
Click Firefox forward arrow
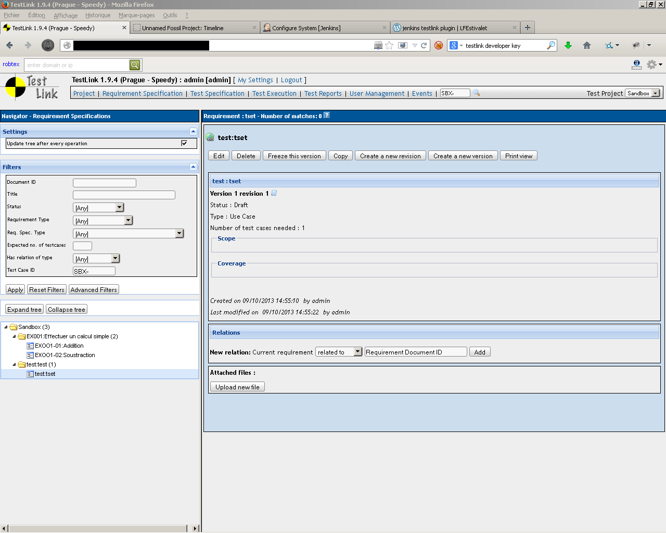point(28,45)
